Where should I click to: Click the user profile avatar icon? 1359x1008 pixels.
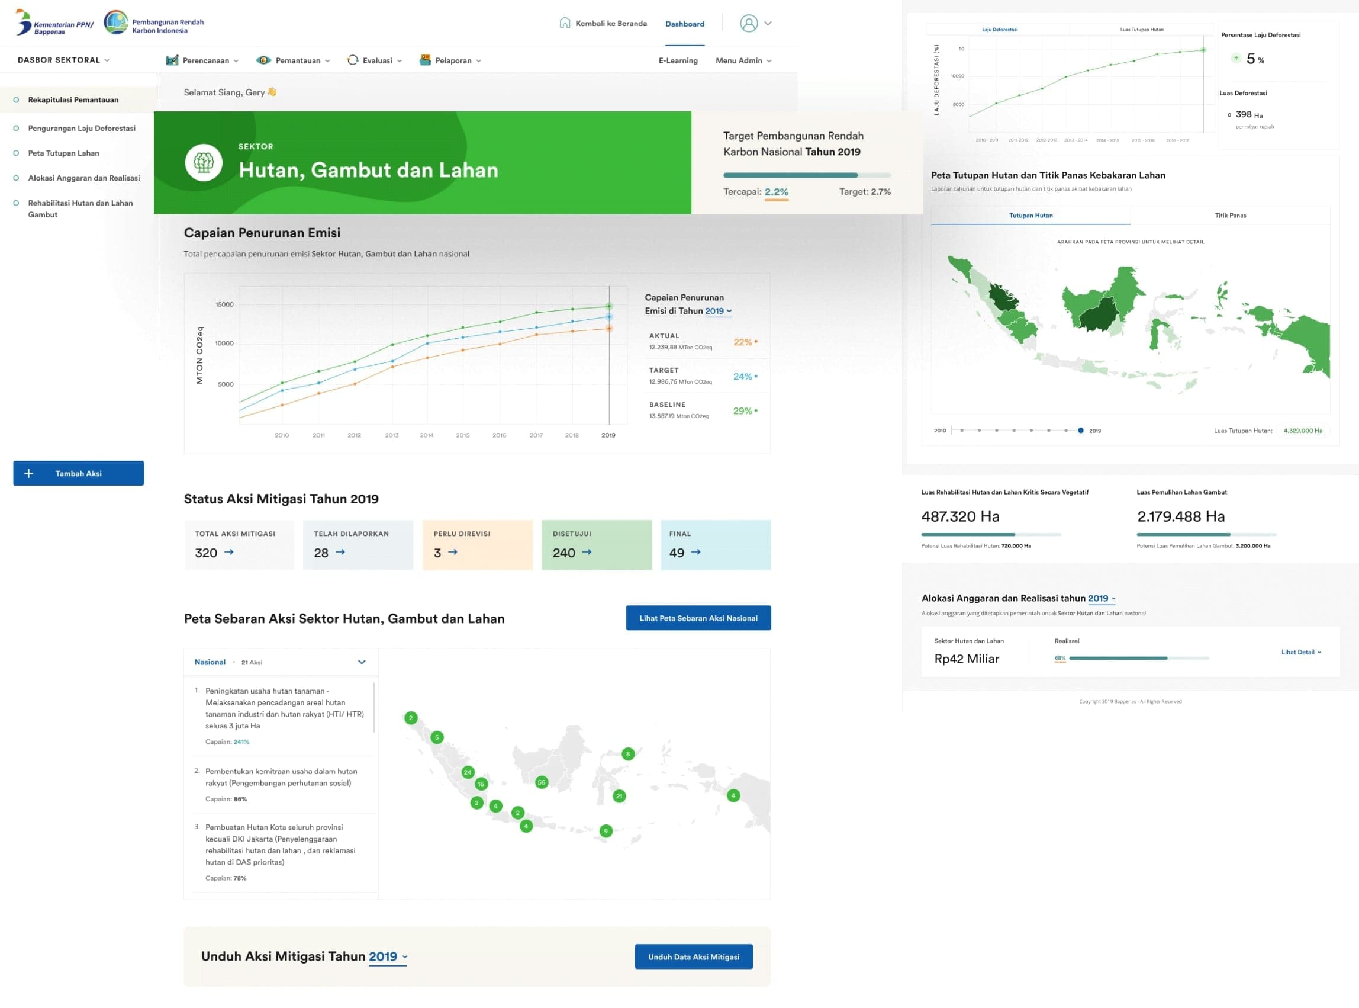(748, 23)
